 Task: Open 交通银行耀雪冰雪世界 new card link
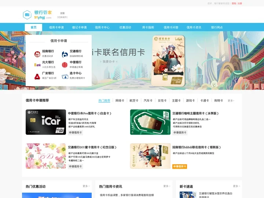click(216, 195)
